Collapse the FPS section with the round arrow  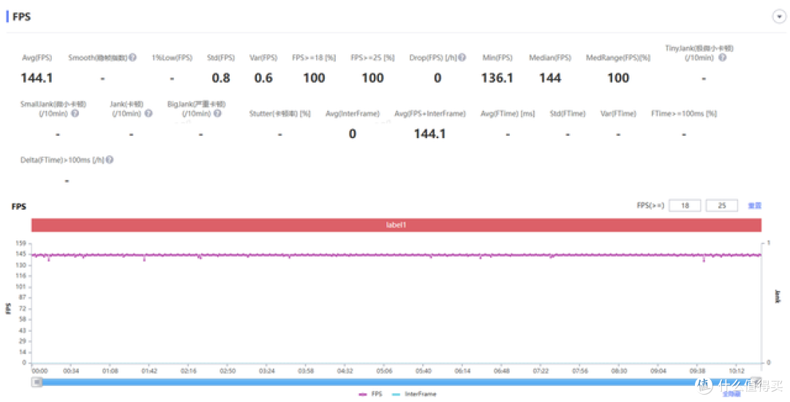click(779, 17)
